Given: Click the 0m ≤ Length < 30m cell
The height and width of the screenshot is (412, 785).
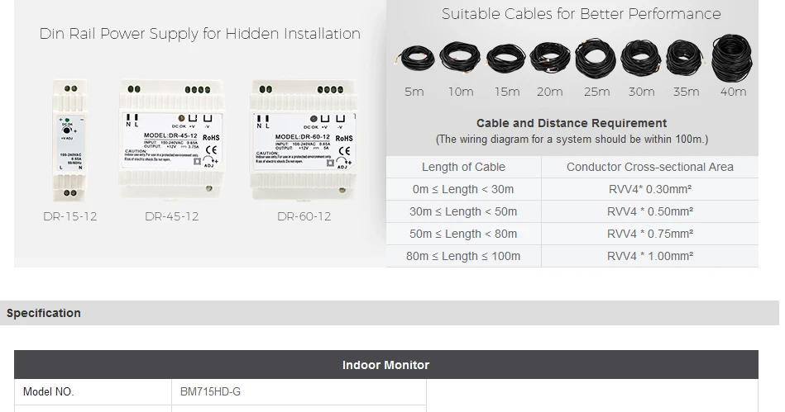Looking at the screenshot, I should pyautogui.click(x=463, y=190).
